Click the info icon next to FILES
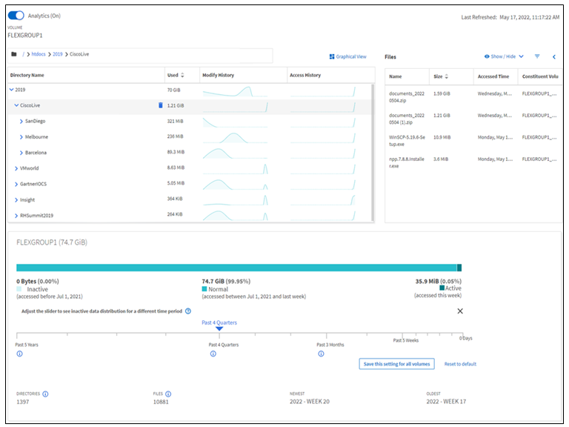The image size is (569, 427). coord(168,394)
